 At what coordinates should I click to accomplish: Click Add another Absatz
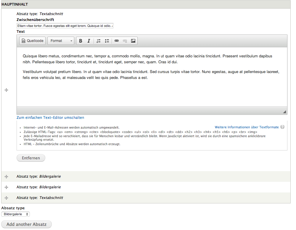point(26,224)
